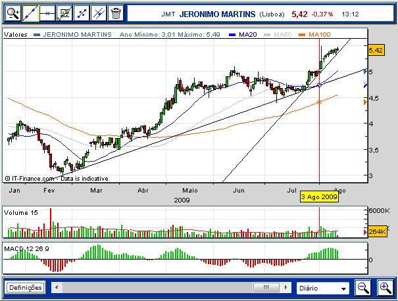398x301 pixels.
Task: Click the 13:12 time value
Action: click(350, 14)
